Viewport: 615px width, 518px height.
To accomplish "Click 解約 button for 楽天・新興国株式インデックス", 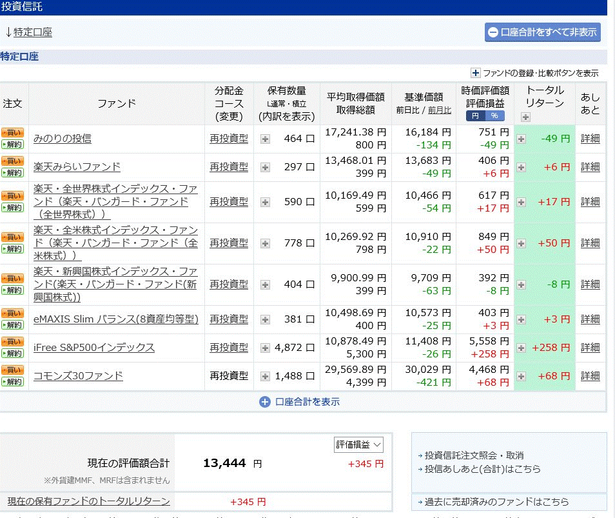I will pos(12,290).
